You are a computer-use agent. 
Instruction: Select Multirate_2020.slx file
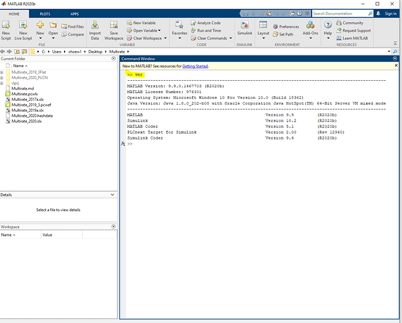pos(26,121)
